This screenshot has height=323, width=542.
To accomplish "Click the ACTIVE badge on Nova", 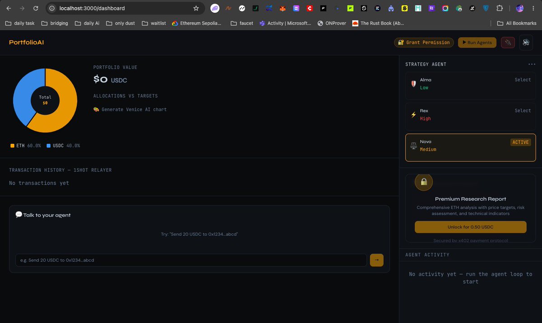I will click(x=520, y=142).
